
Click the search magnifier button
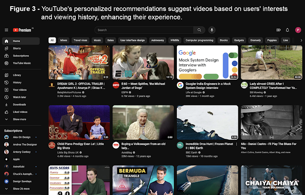point(199,30)
